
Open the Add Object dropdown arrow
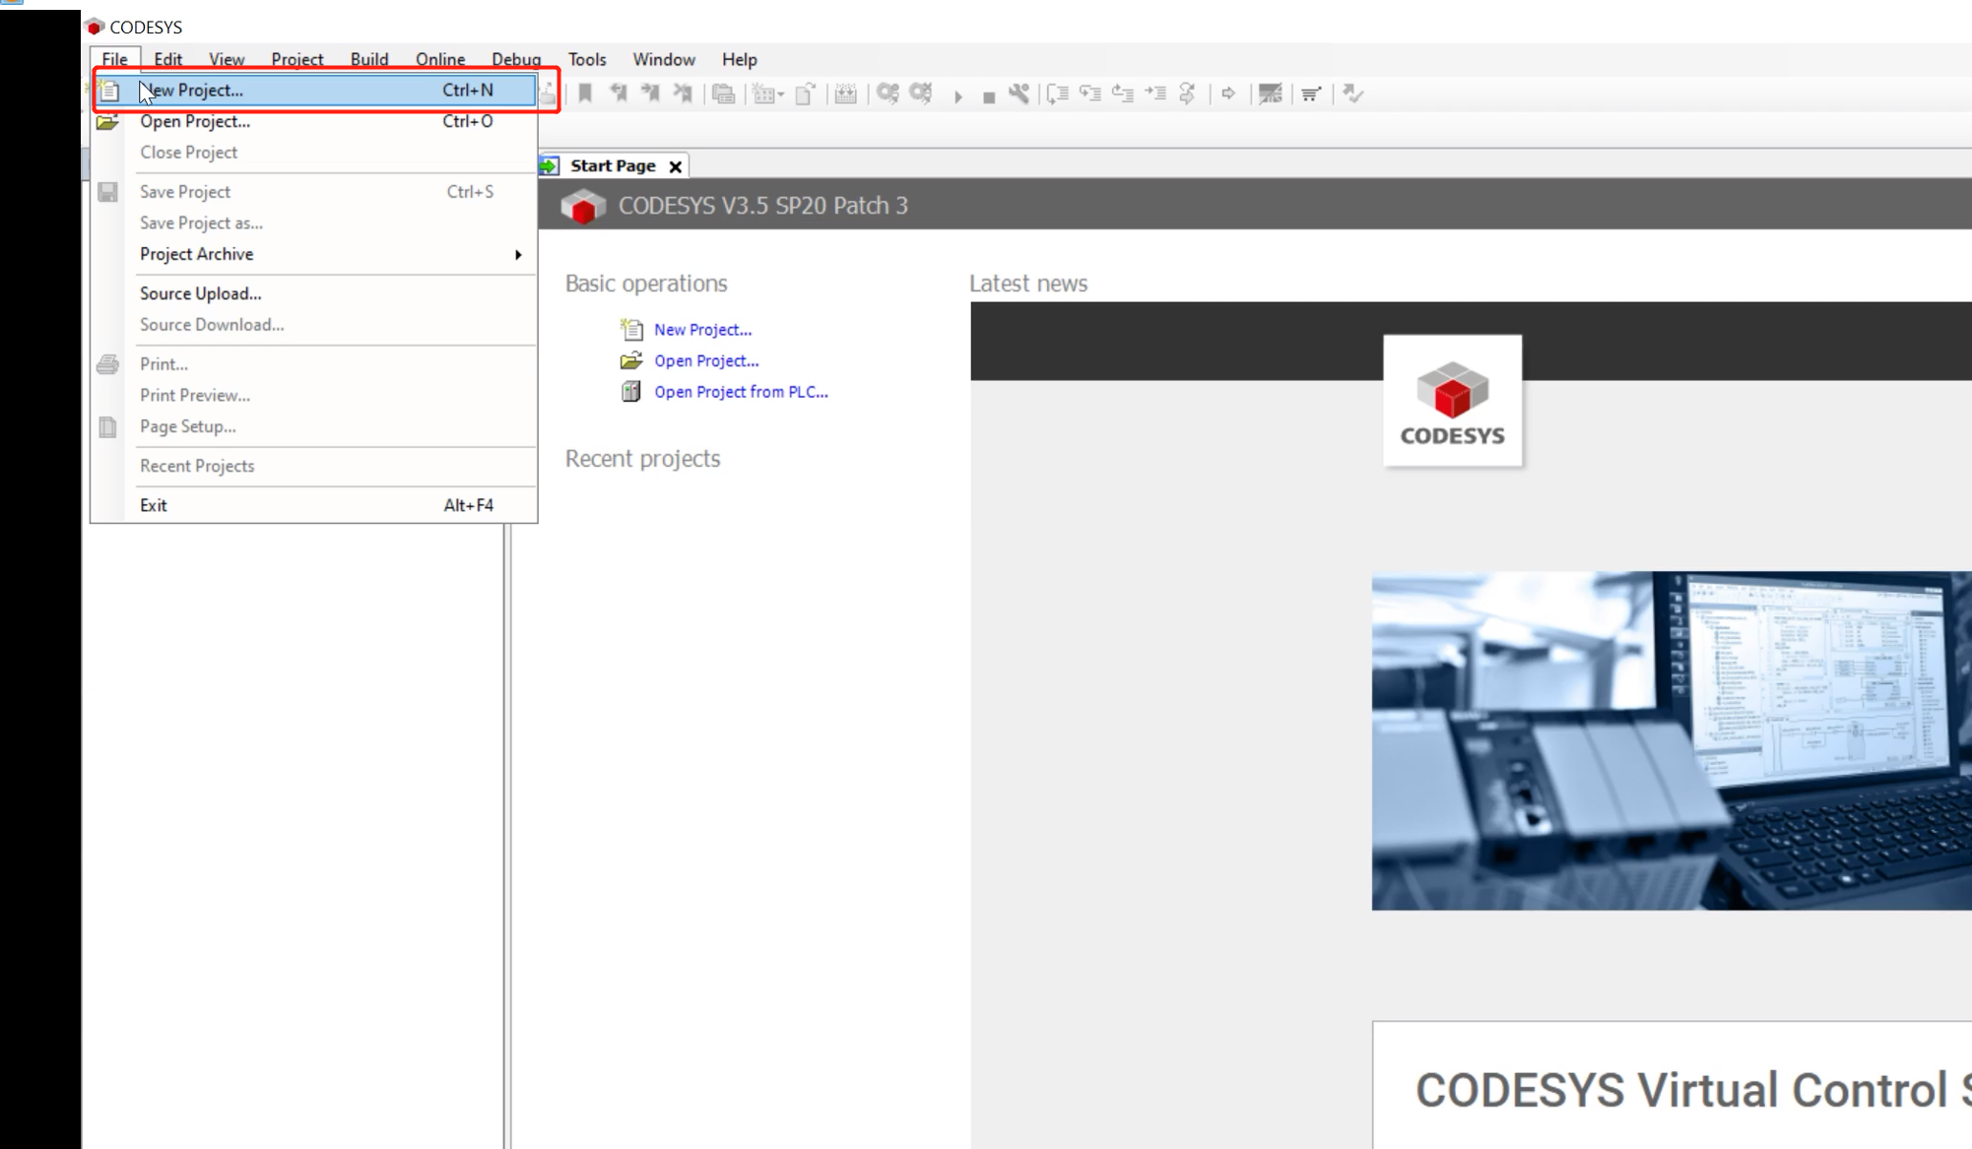pyautogui.click(x=781, y=95)
